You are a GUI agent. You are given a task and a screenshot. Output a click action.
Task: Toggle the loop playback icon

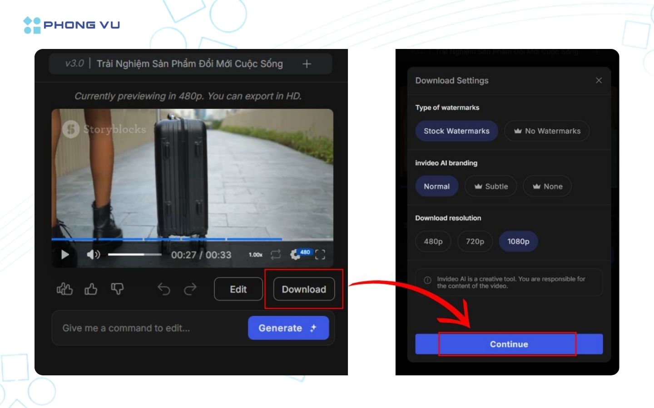[276, 254]
